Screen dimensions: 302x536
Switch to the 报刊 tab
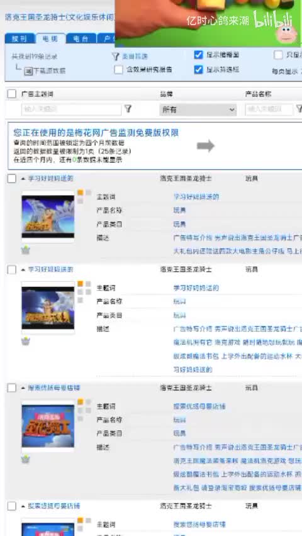coord(20,38)
